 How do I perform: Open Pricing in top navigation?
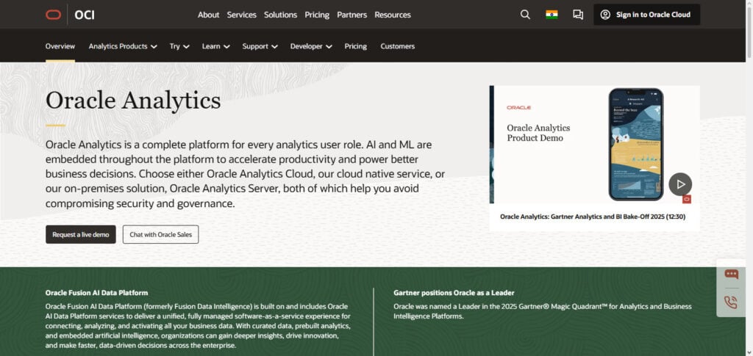pos(317,15)
